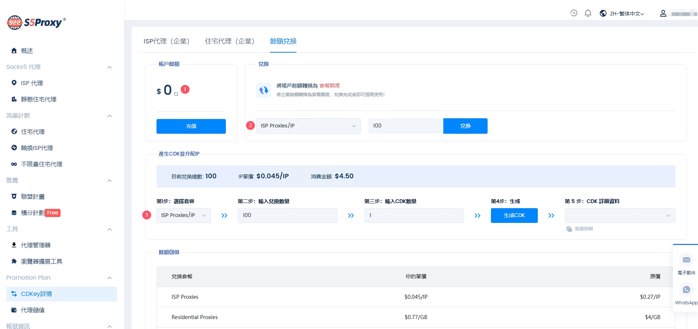Click the 922 S5Proxy logo
The width and height of the screenshot is (698, 329).
click(36, 22)
